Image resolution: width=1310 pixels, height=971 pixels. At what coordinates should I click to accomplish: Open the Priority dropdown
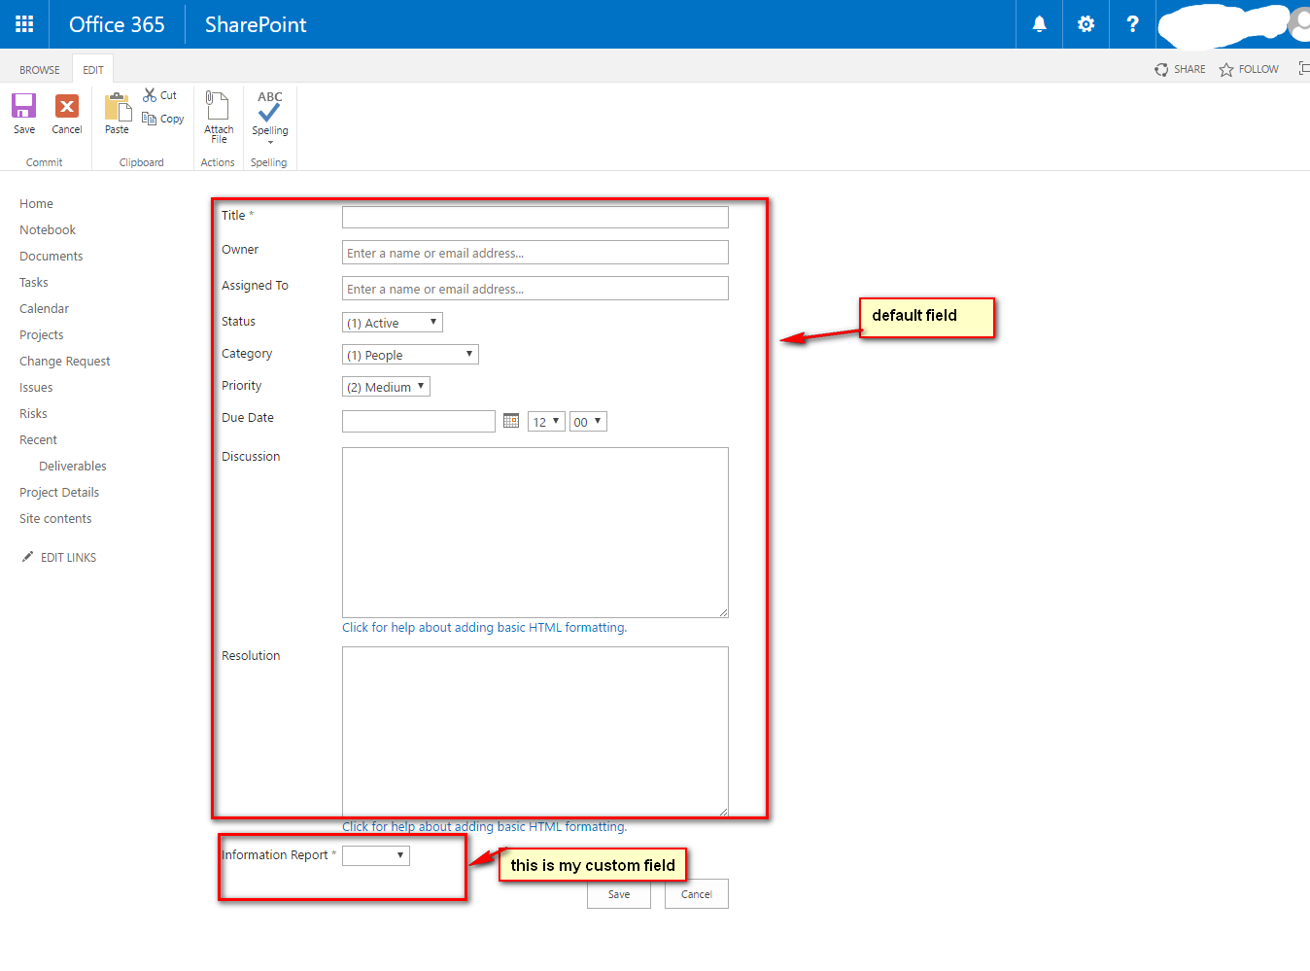[386, 387]
